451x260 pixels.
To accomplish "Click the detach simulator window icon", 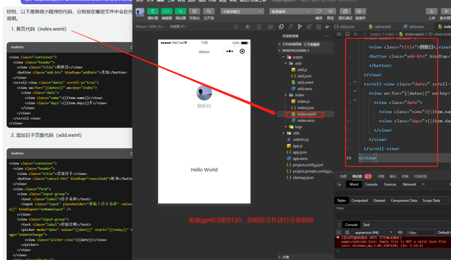I will coord(271,27).
